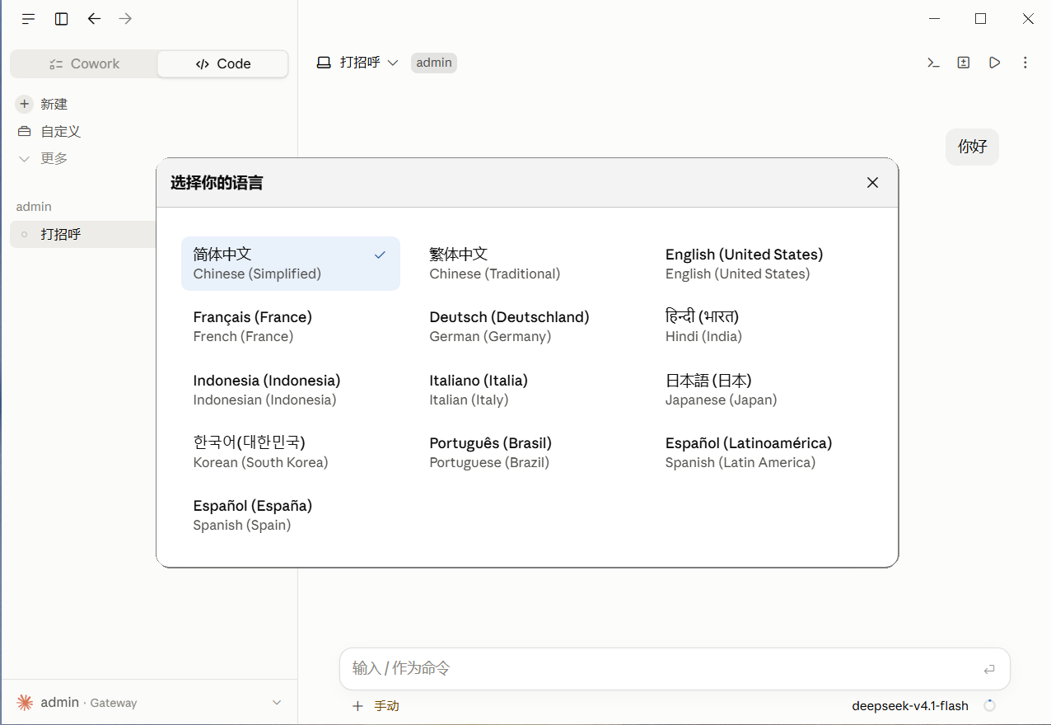
Task: Select 繁体中文 language option
Action: 527,264
